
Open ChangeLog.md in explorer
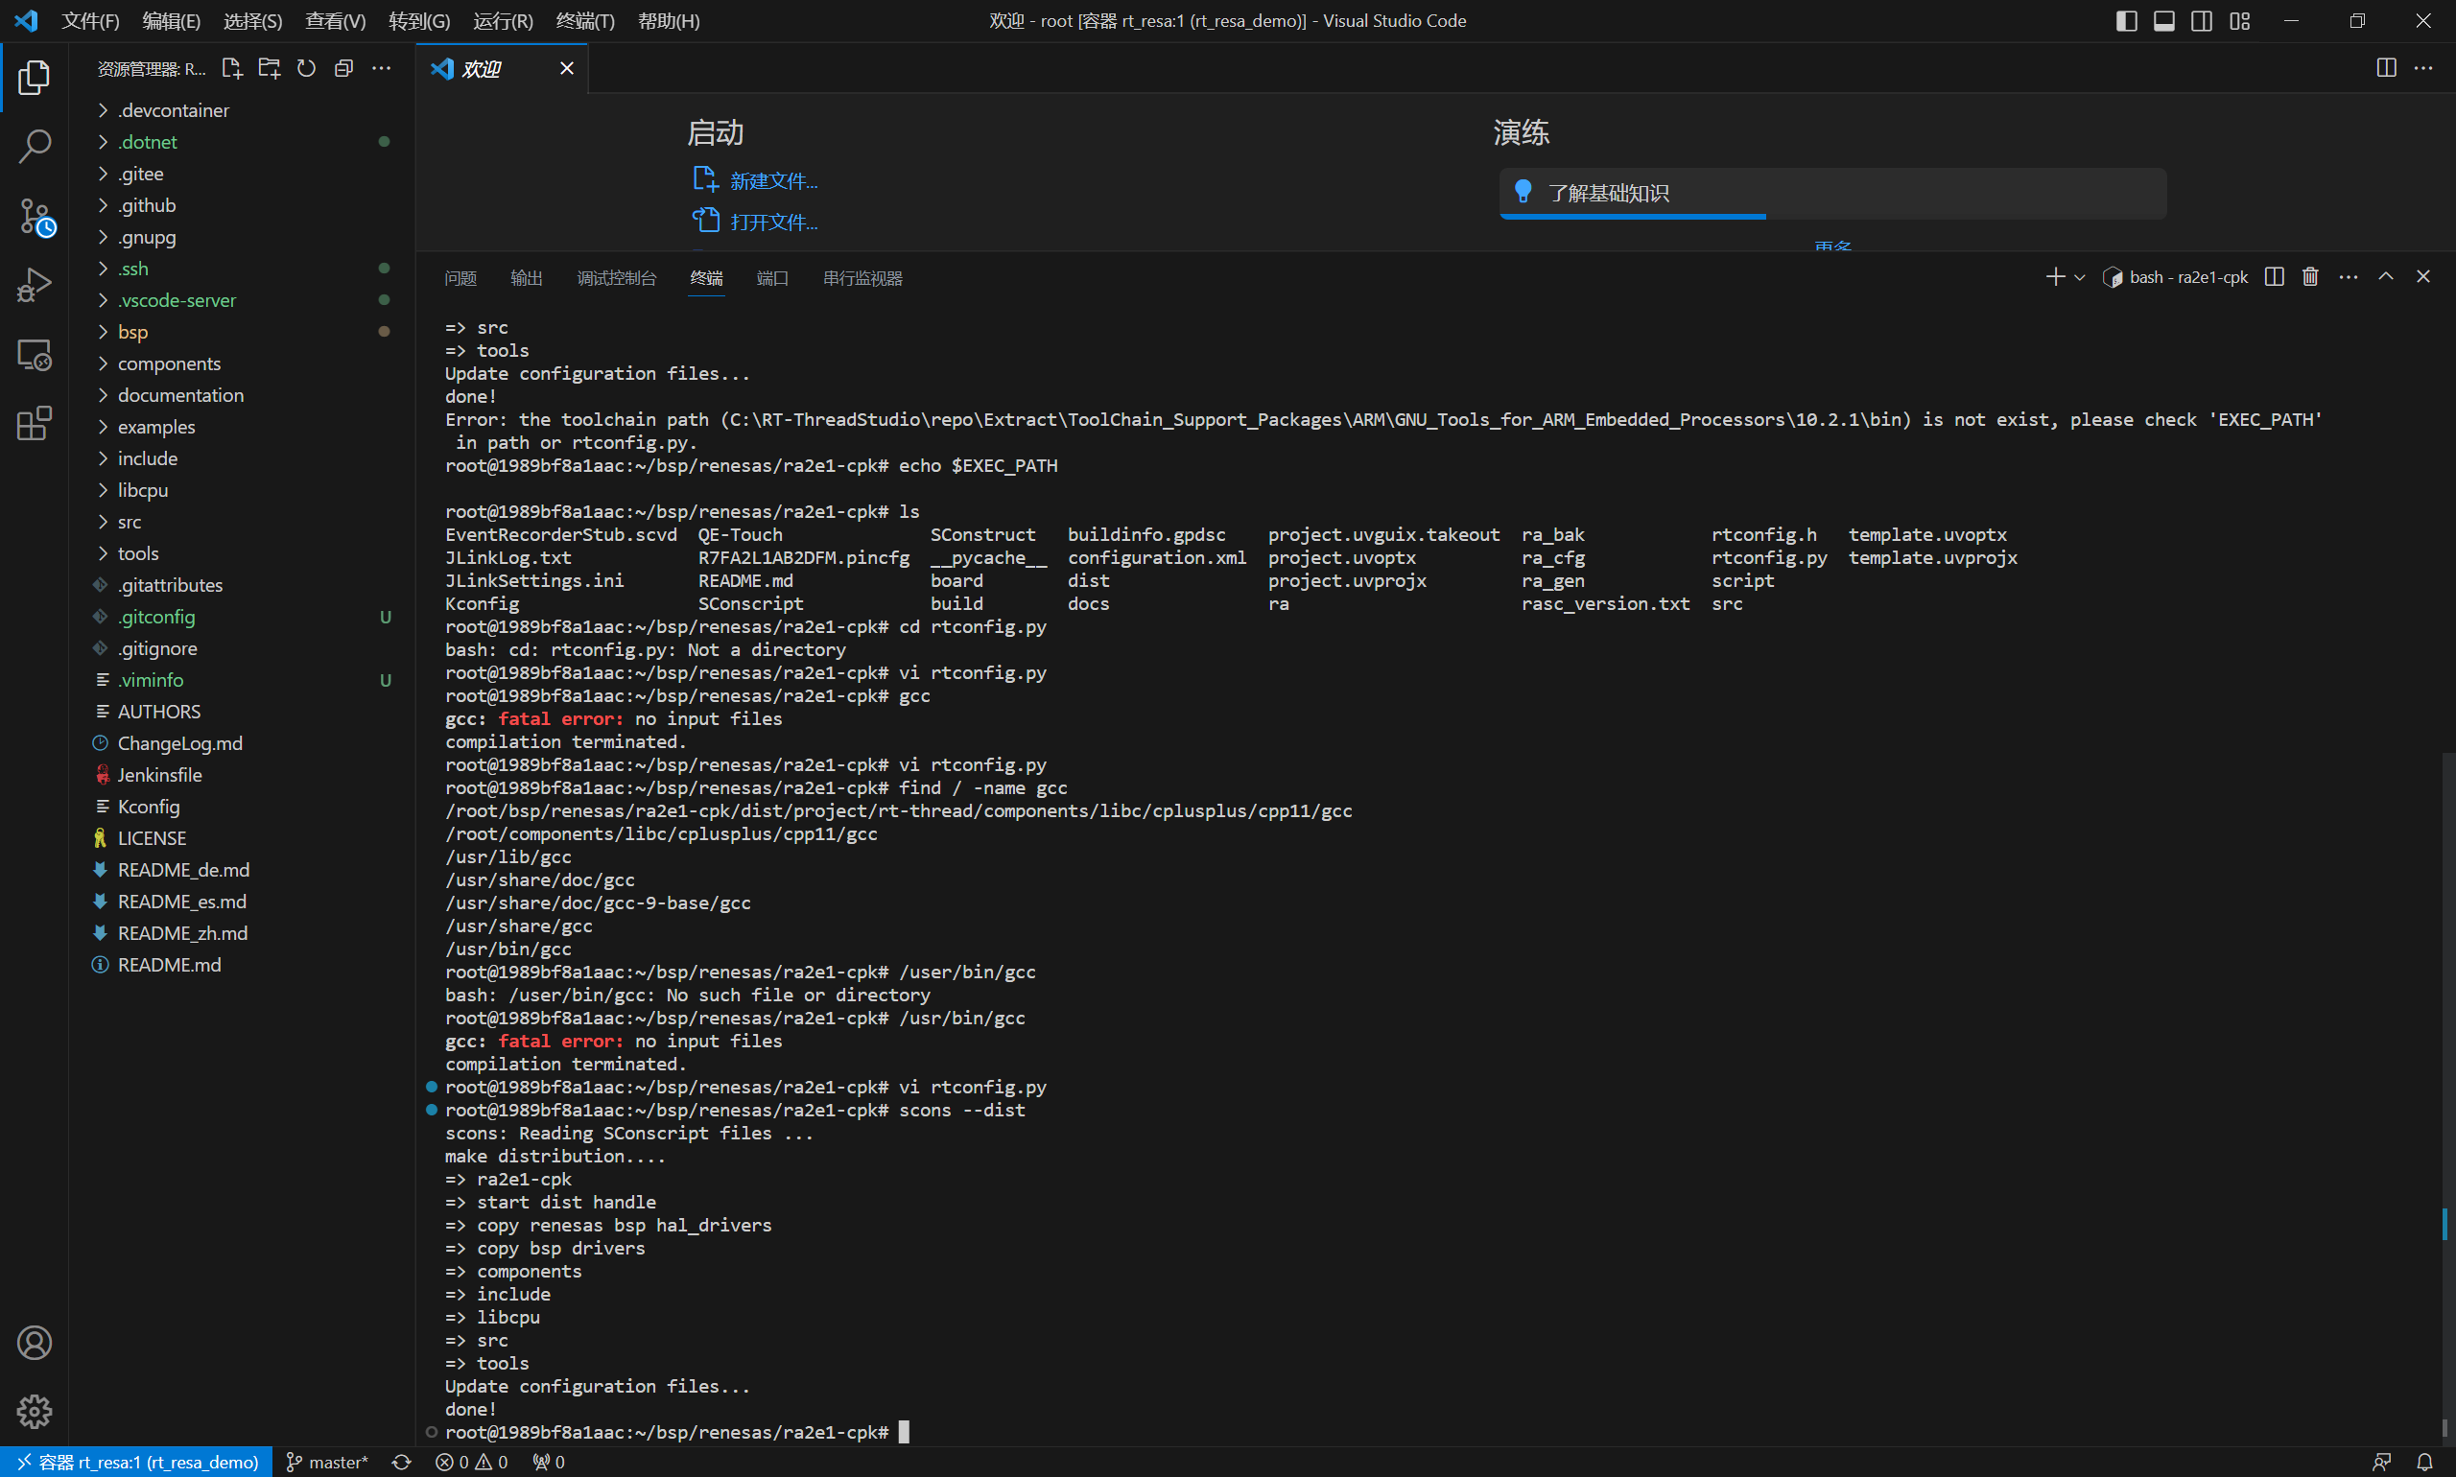click(242, 743)
